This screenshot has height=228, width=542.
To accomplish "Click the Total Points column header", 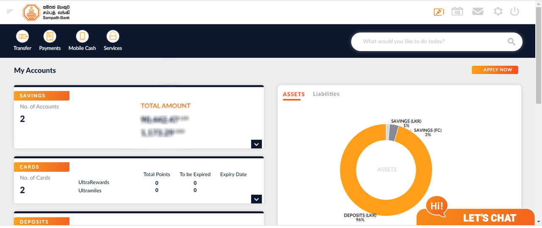I will 157,174.
